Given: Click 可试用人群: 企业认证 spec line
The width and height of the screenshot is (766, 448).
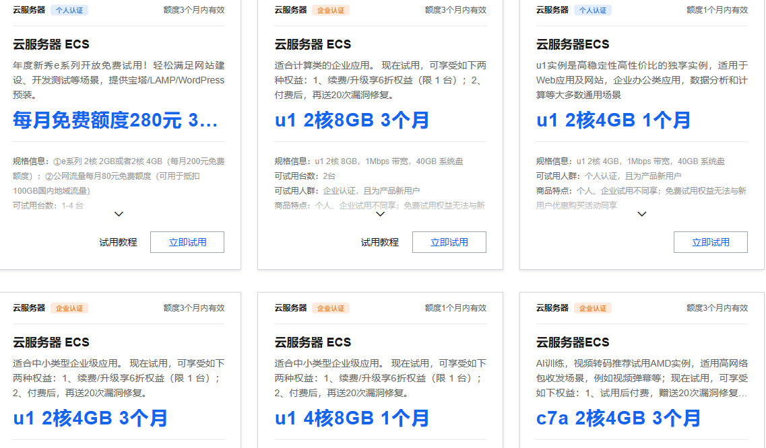Looking at the screenshot, I should coord(347,191).
